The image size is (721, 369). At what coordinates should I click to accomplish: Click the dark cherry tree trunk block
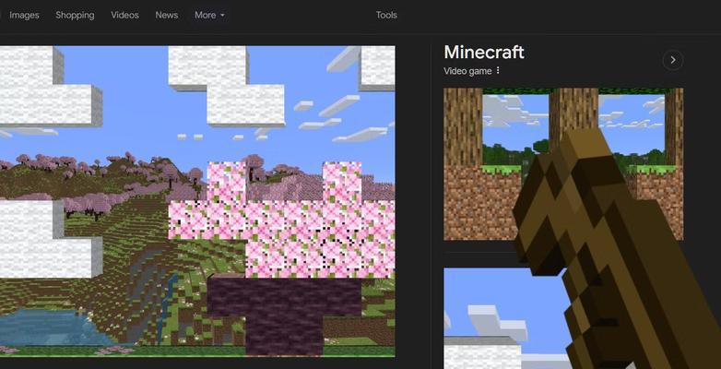[x=284, y=316]
